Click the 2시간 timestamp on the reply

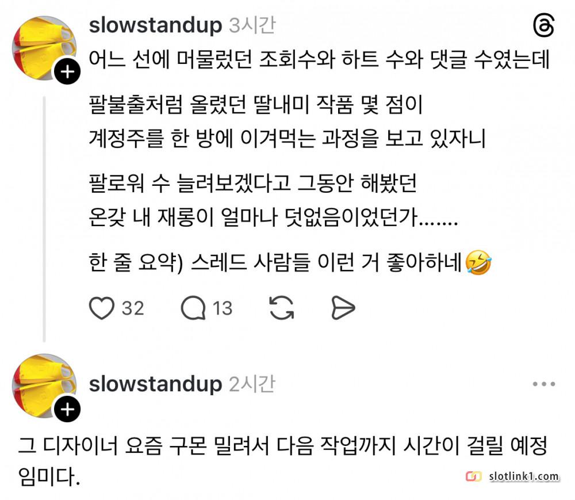point(252,384)
